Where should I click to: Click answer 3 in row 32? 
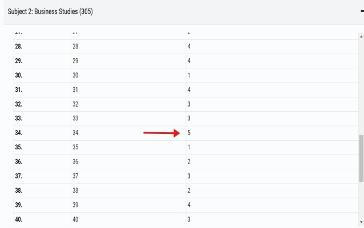click(189, 104)
